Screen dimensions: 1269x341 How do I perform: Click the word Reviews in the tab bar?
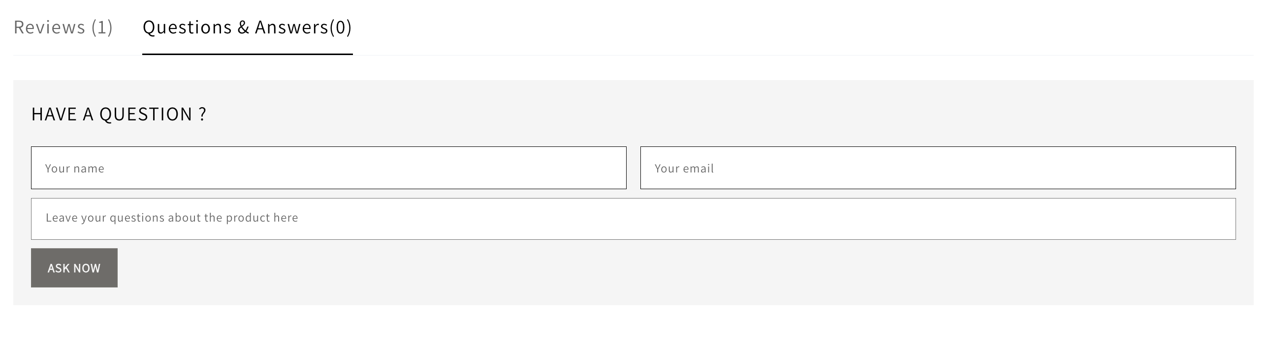49,27
